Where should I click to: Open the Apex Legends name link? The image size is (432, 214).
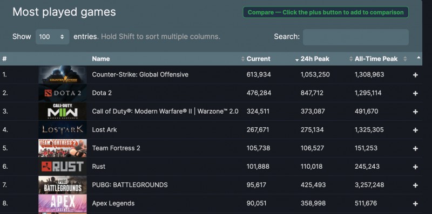pos(113,203)
